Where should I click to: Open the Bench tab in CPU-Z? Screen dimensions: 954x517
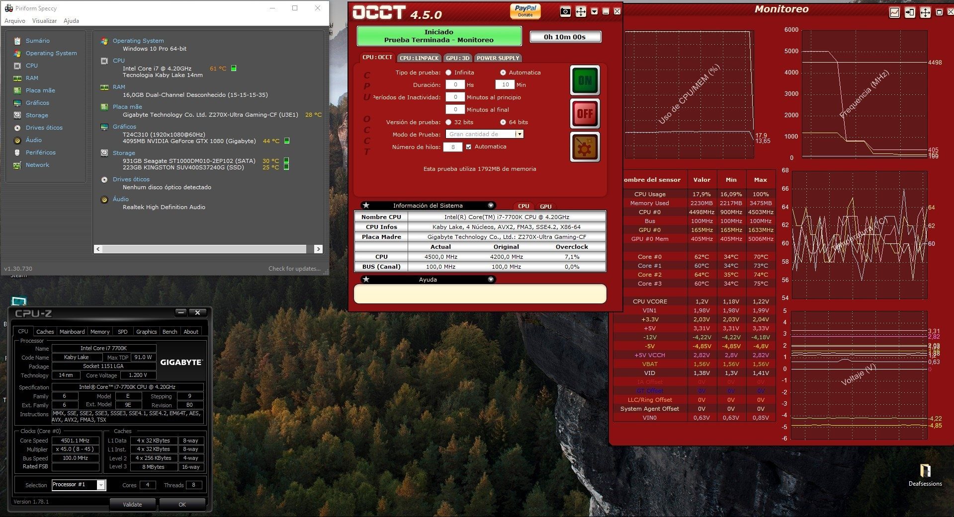[170, 332]
